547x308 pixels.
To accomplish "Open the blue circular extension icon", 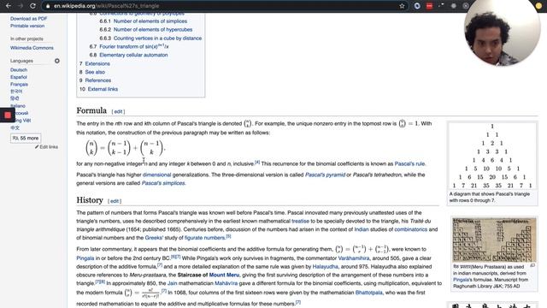I will tap(417, 6).
